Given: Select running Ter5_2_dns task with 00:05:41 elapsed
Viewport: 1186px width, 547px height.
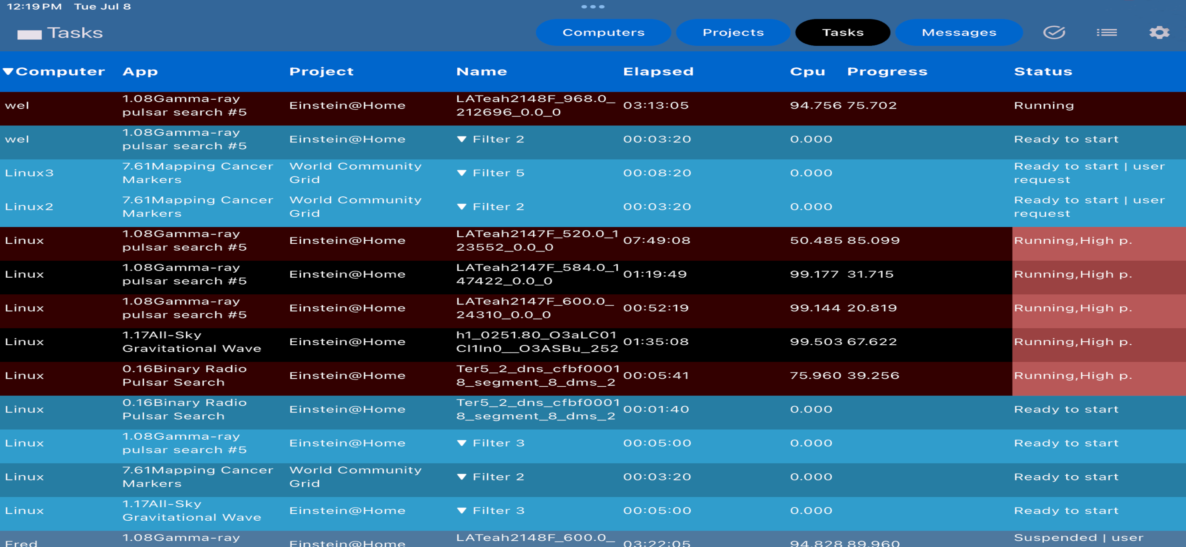Looking at the screenshot, I should (538, 376).
